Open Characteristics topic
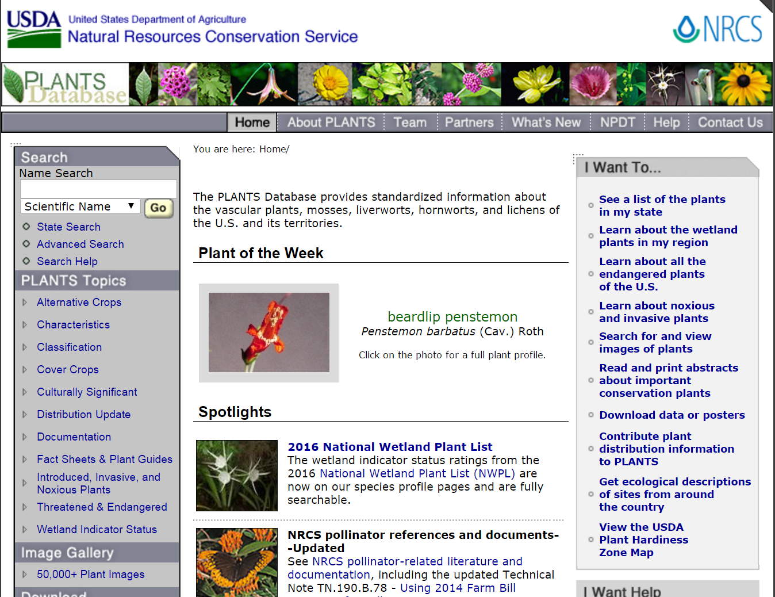 73,325
